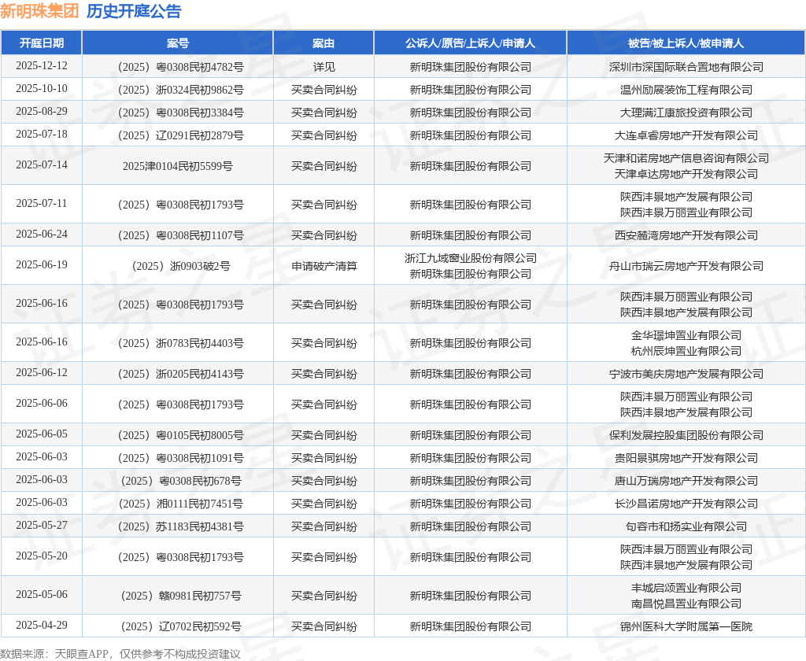Click case number (2025)浙0783民初4403号
Image resolution: width=806 pixels, height=661 pixels.
click(180, 343)
